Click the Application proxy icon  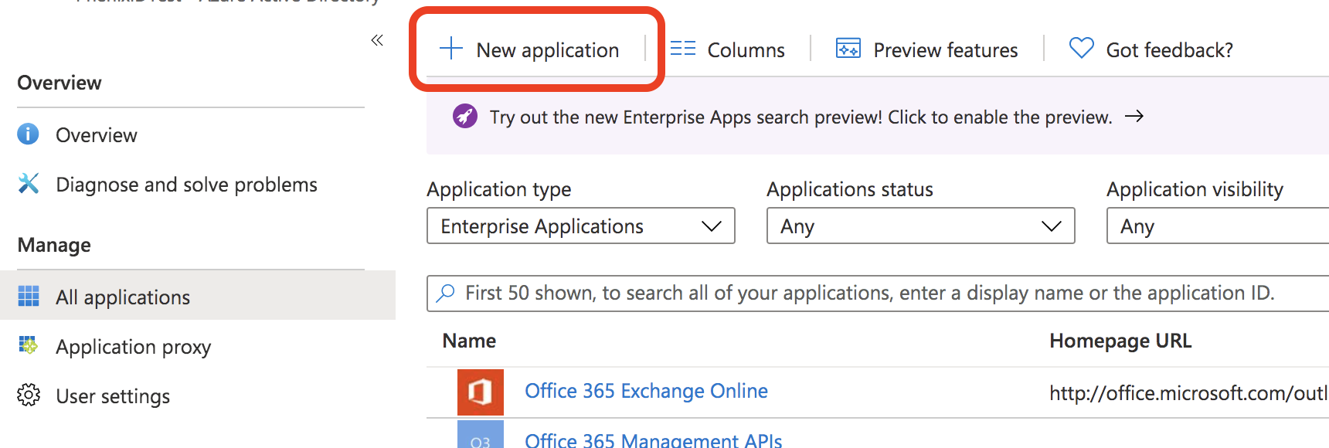coord(29,345)
